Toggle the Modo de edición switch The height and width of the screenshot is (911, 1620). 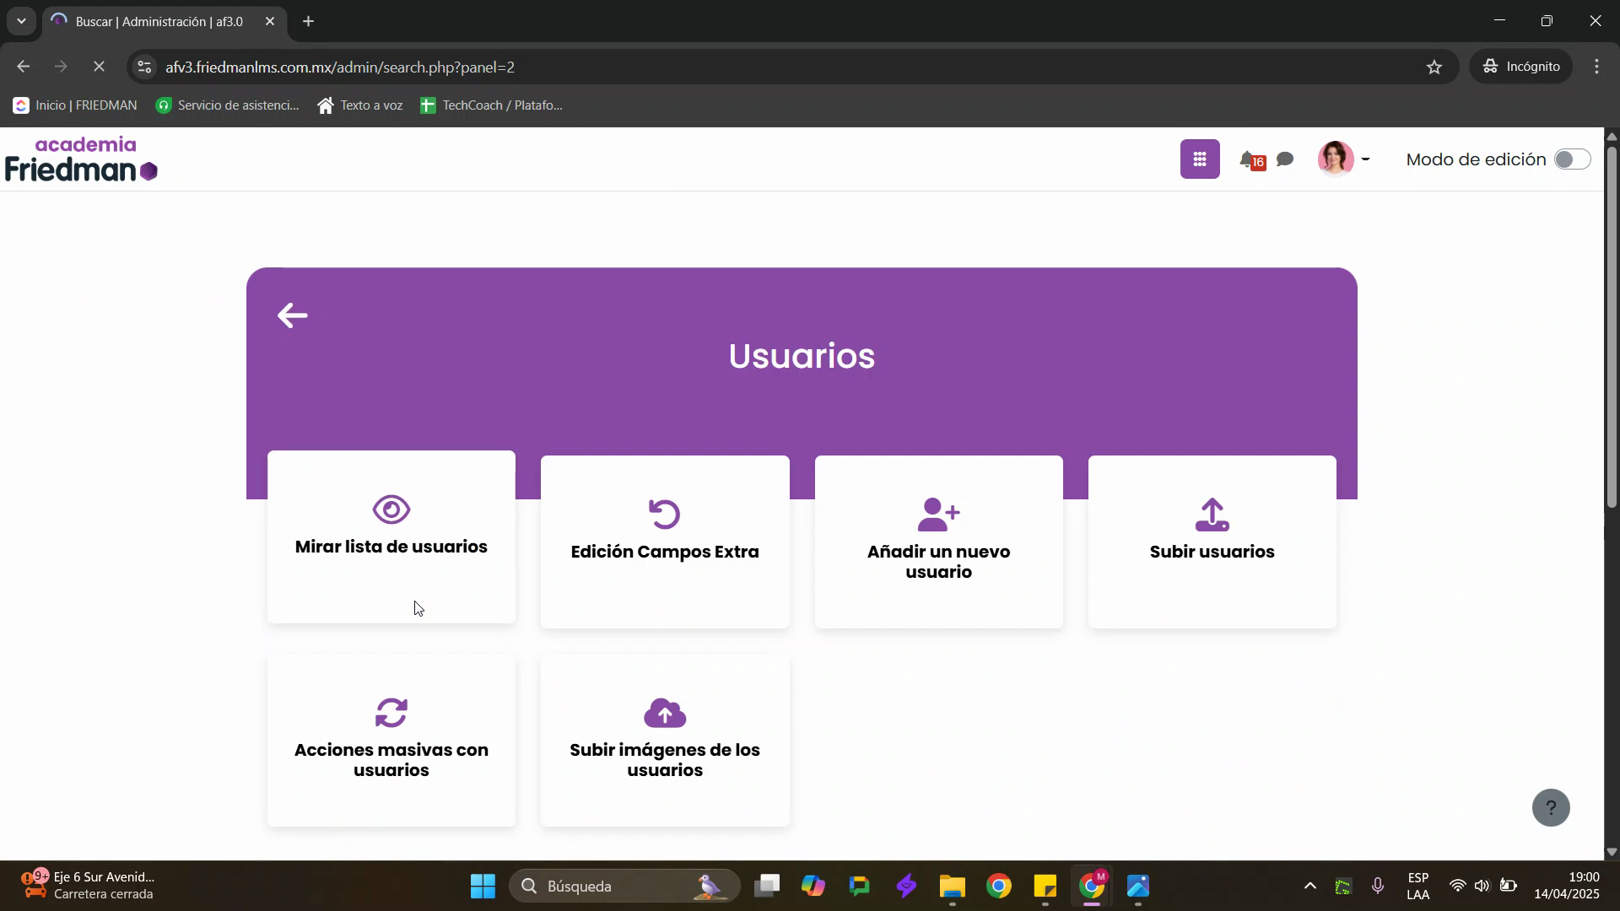[x=1572, y=159]
